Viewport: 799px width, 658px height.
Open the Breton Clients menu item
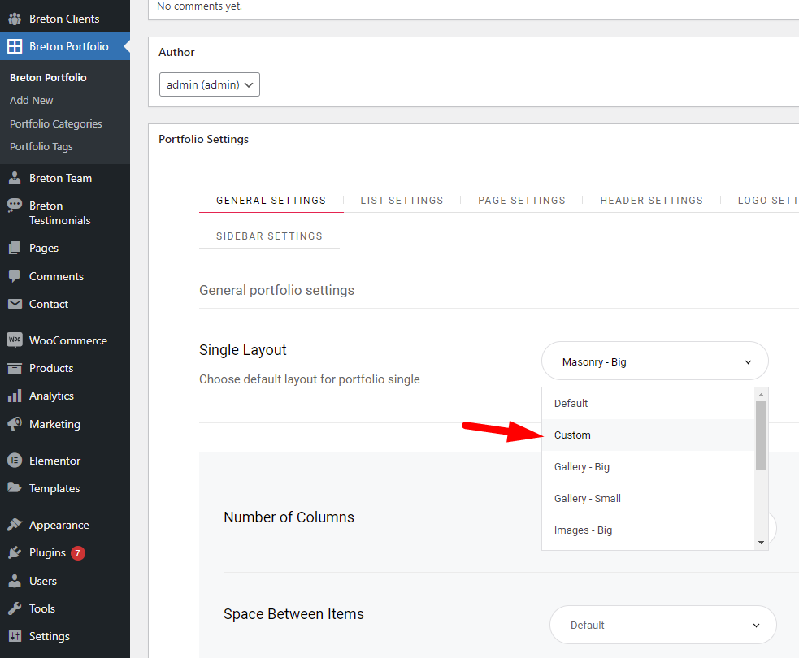point(65,19)
